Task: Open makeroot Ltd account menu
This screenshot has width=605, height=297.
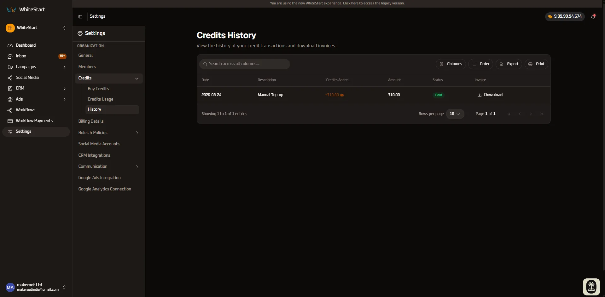Action: pyautogui.click(x=36, y=287)
